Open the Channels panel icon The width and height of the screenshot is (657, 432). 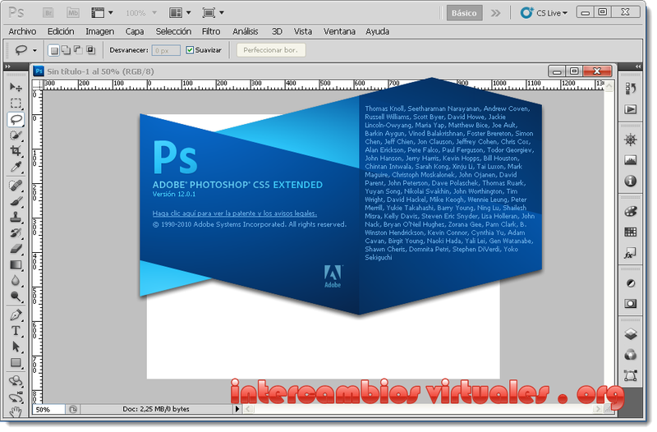pyautogui.click(x=630, y=355)
